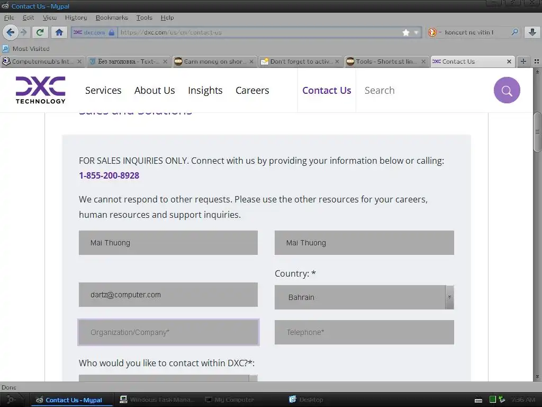Screen dimensions: 542x407
Task: Go to the Home page icon
Action: (x=59, y=32)
